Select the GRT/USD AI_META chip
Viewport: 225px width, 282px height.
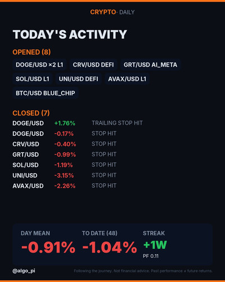tap(150, 65)
